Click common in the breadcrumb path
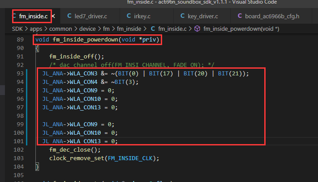Image resolution: width=318 pixels, height=182 pixels. point(60,29)
